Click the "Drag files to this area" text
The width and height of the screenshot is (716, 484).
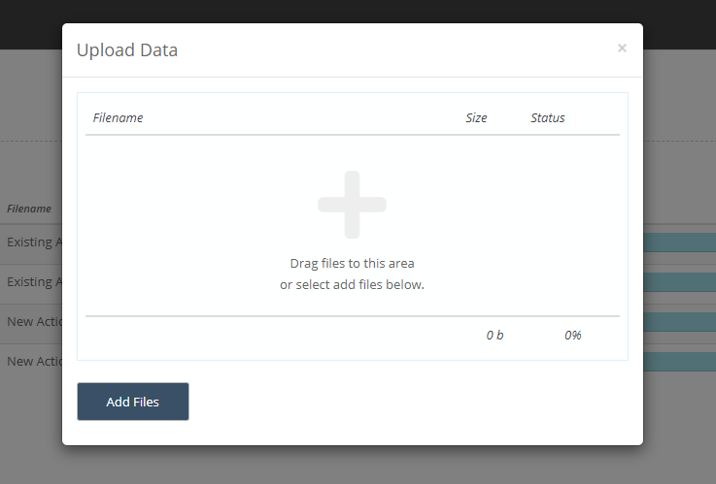[x=352, y=264]
